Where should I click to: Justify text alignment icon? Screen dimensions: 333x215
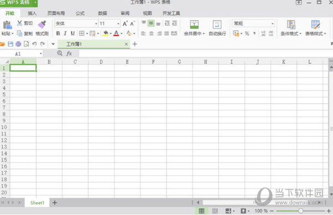pyautogui.click(x=167, y=33)
